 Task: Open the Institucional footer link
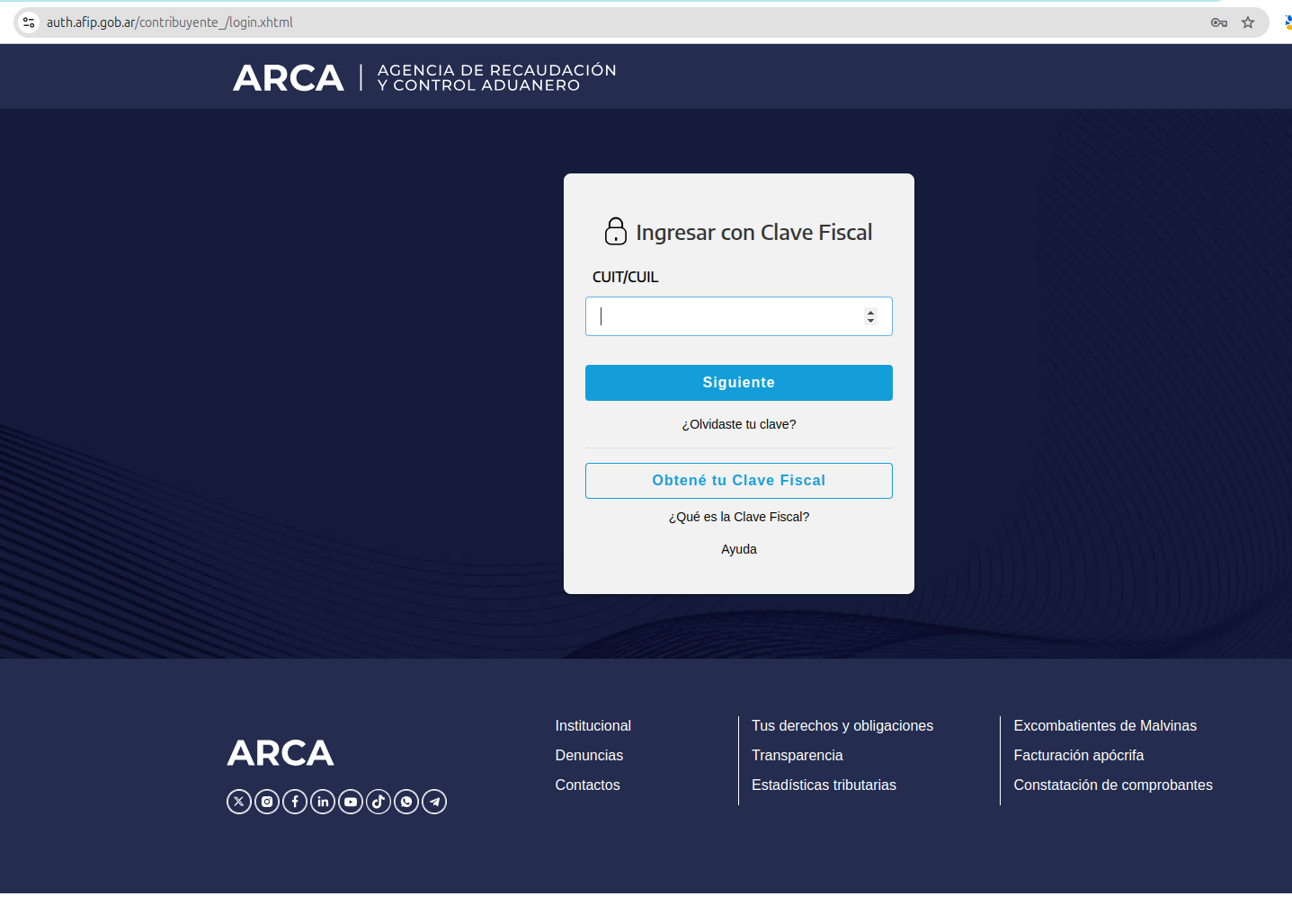593,725
